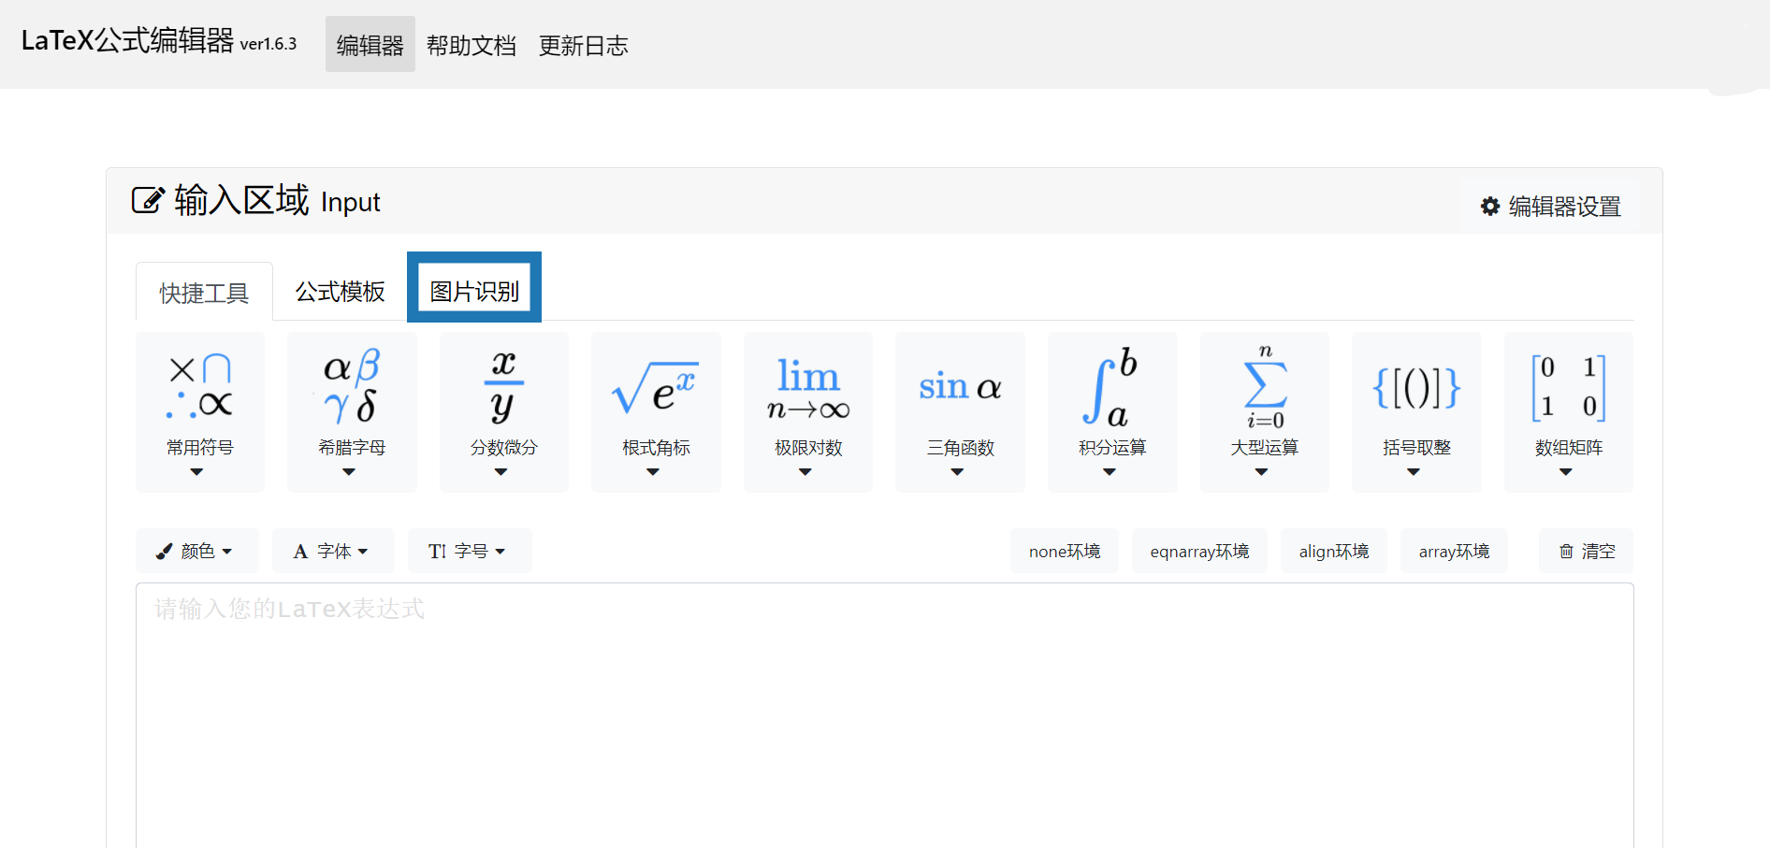
Task: Expand the arrow under 大型运算
Action: [1262, 472]
